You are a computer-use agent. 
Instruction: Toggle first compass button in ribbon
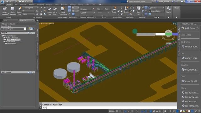[x=69, y=8]
